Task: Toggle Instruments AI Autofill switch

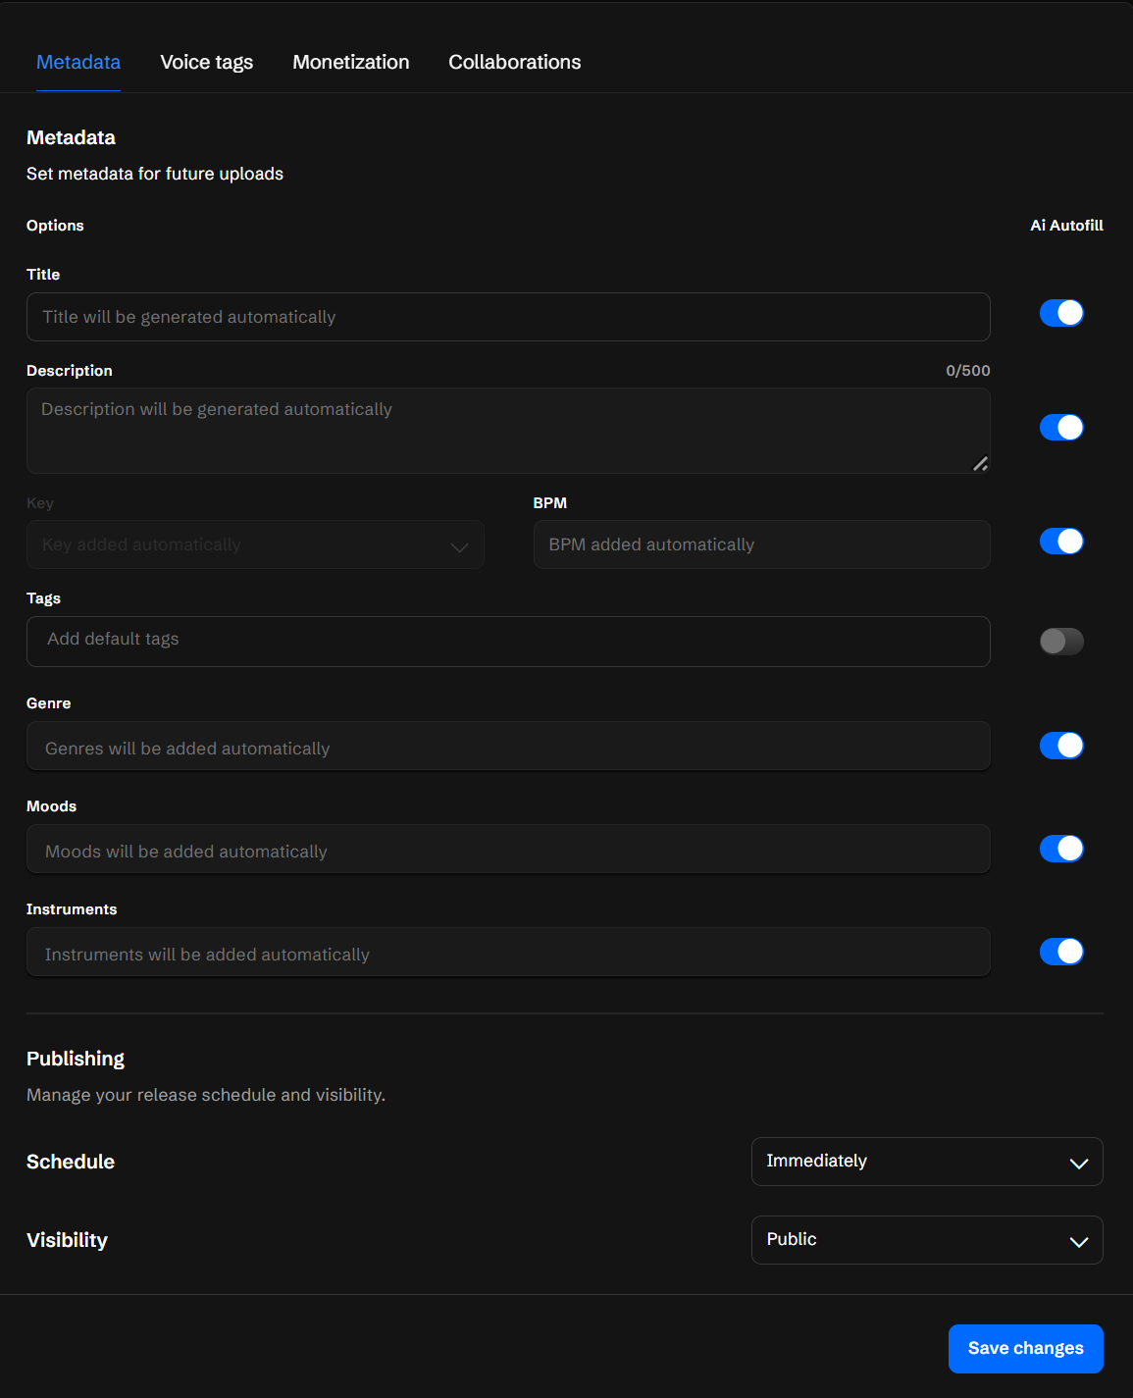Action: pos(1061,952)
